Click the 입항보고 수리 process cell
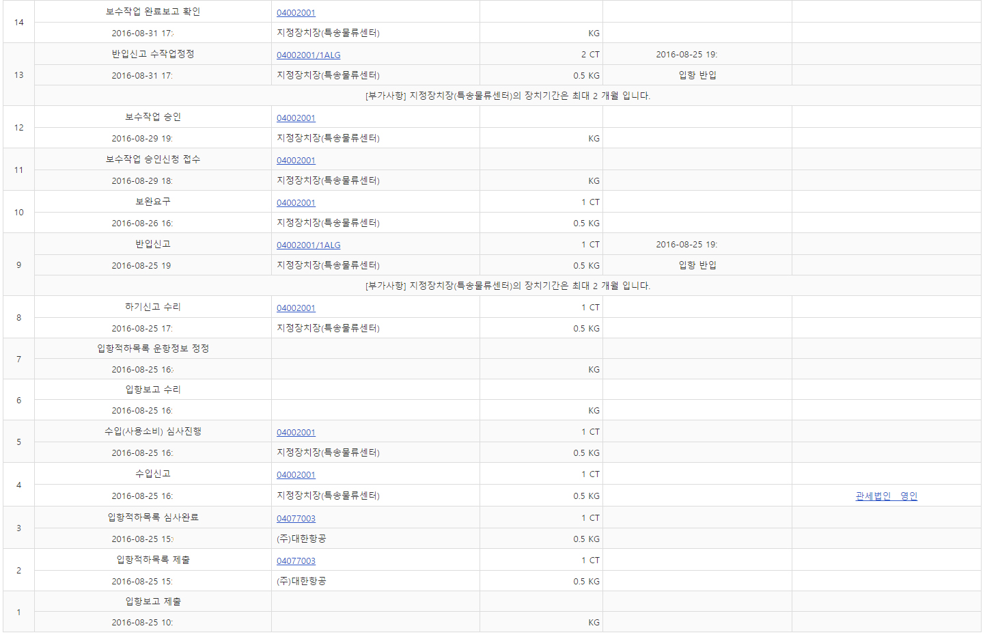Viewport: 985px width, 635px height. (153, 390)
